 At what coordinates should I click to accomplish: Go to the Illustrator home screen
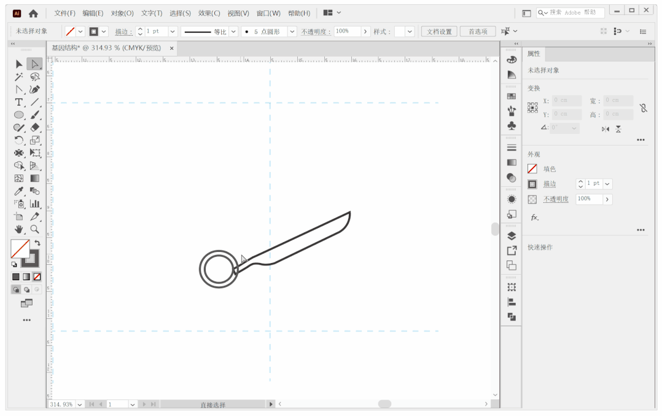pyautogui.click(x=33, y=14)
